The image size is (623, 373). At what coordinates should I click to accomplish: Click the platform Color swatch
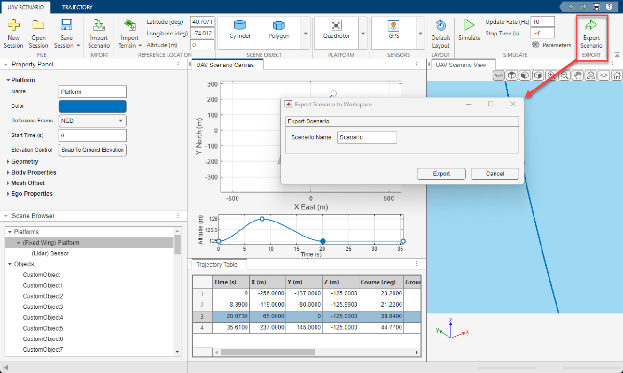92,106
